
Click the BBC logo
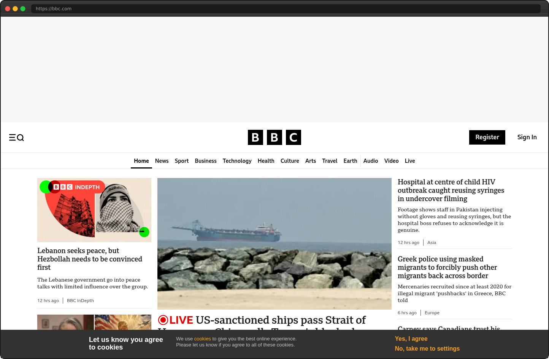[x=274, y=137]
